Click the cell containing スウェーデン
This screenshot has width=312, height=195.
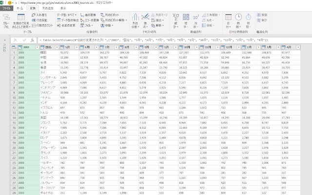[x=50, y=148]
